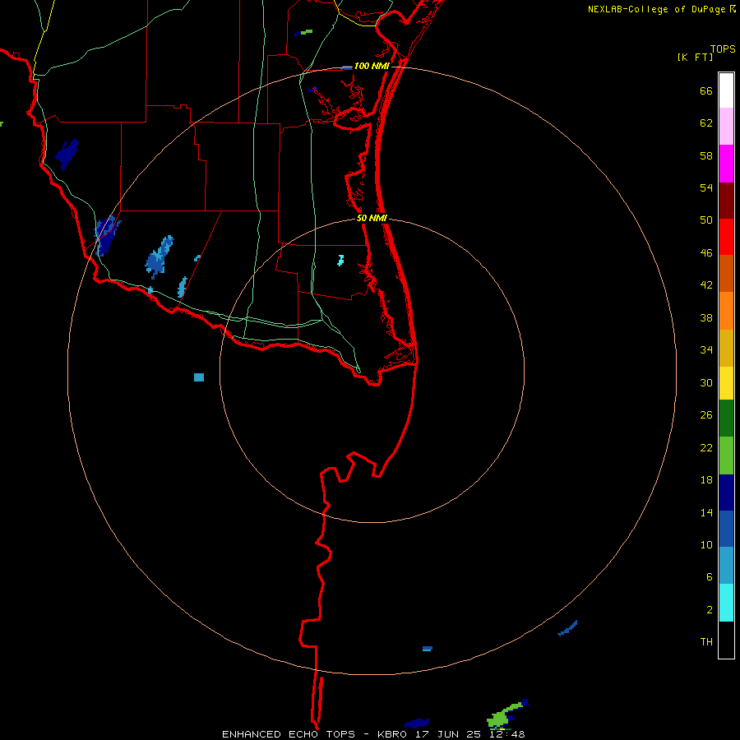Click the [K FT] units label
This screenshot has width=740, height=740.
click(x=695, y=57)
